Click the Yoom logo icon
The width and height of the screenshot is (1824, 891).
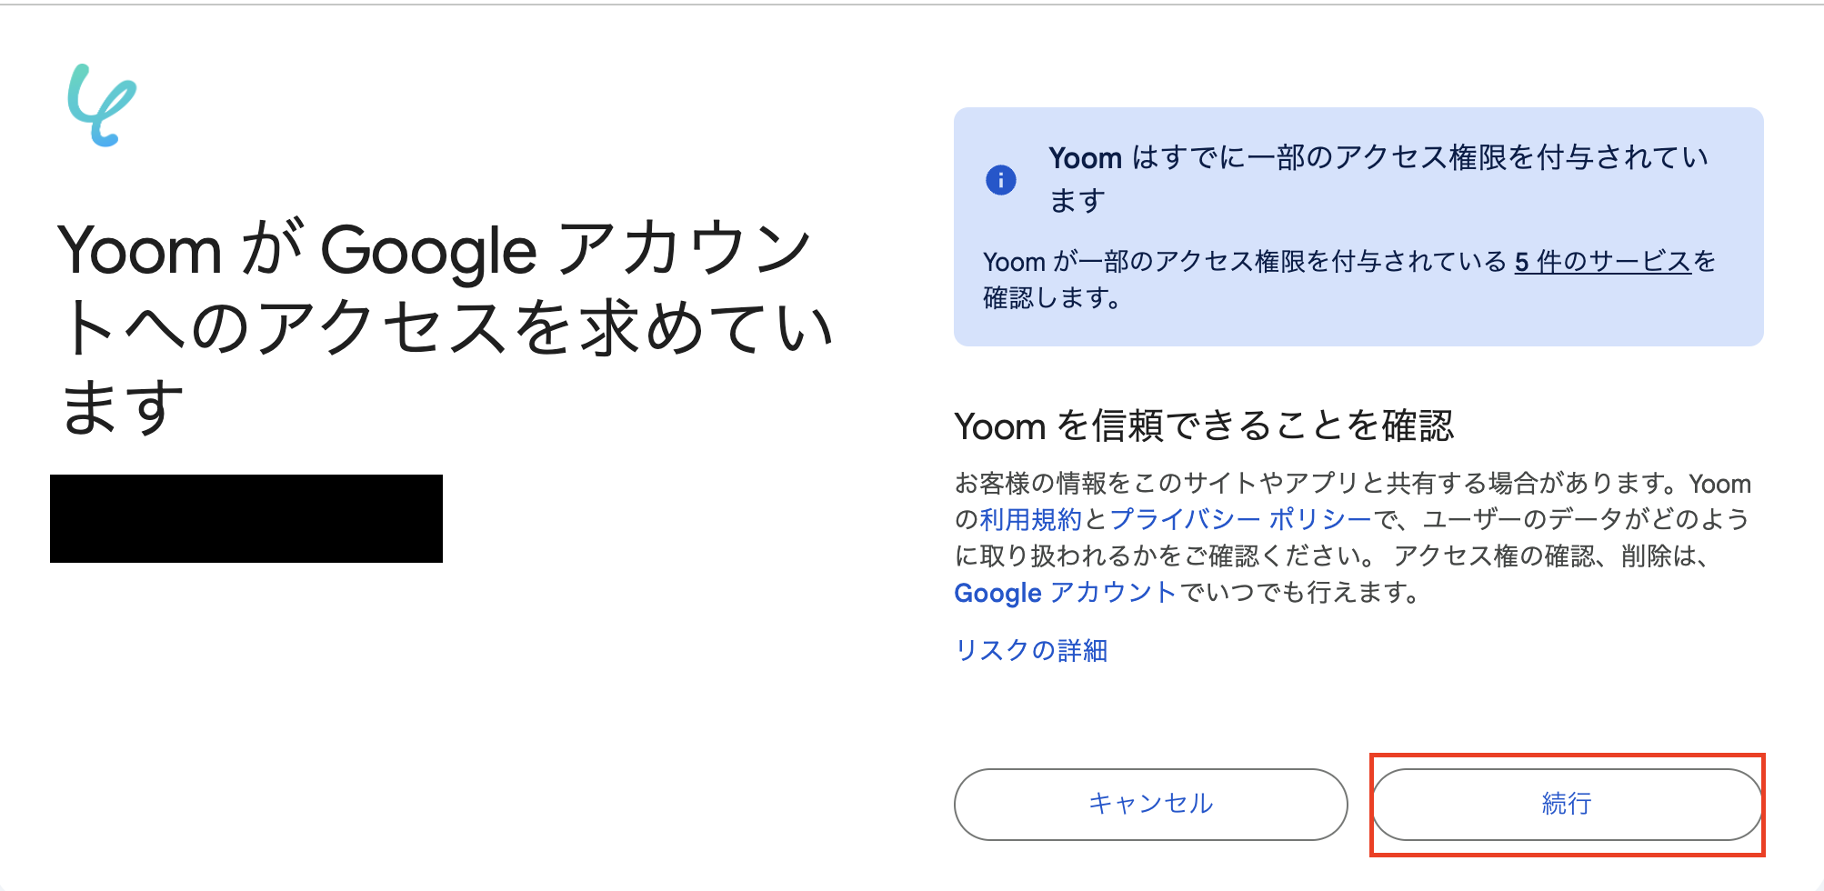coord(102,105)
